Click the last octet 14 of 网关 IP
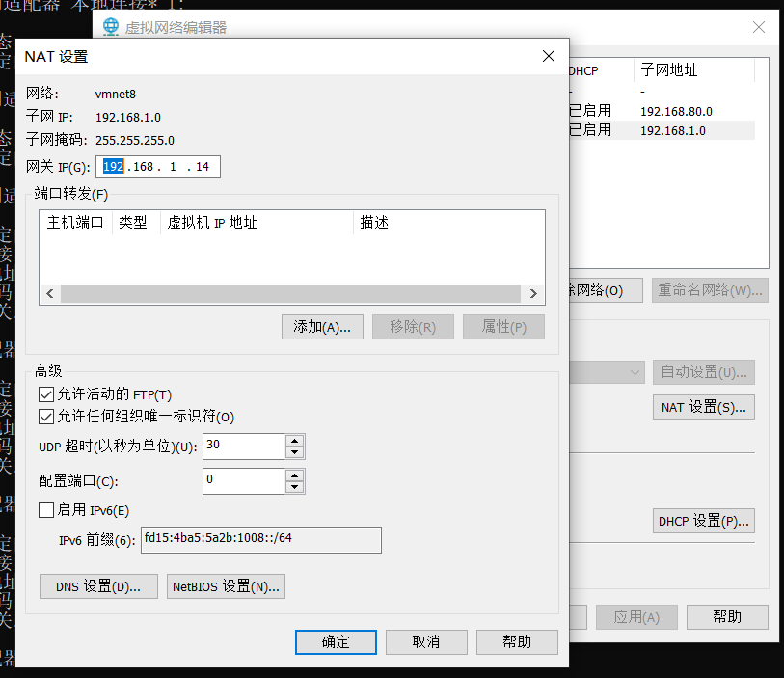 pyautogui.click(x=203, y=167)
